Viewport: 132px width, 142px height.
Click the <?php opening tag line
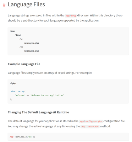[x=13, y=83]
